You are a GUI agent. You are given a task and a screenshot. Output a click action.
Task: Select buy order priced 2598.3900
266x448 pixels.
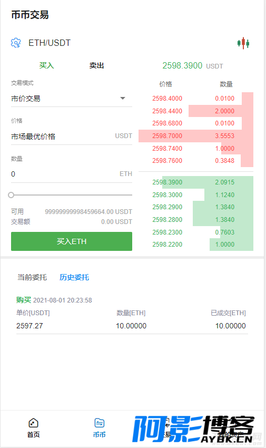196,182
